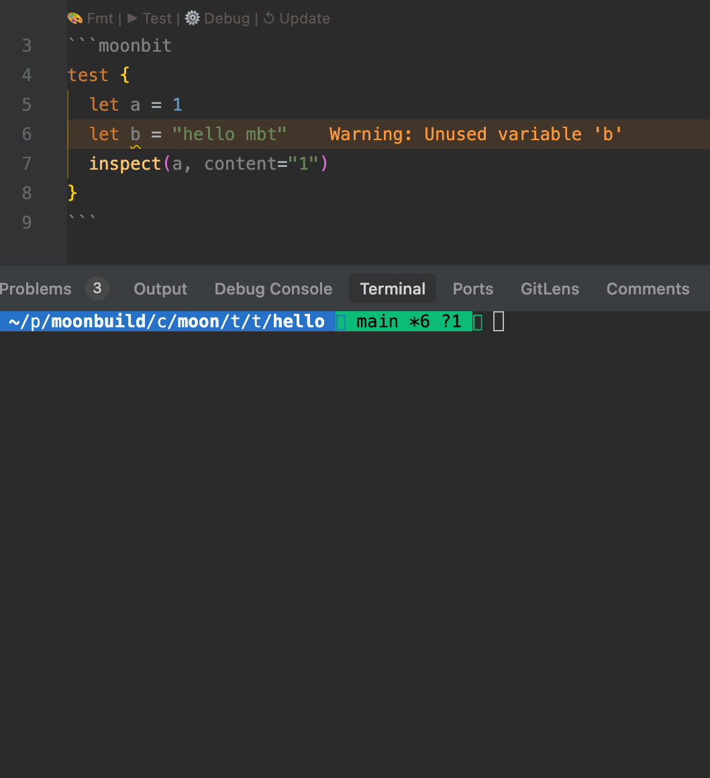Click the Fmt palette icon code lens
Image resolution: width=710 pixels, height=778 pixels.
[91, 18]
